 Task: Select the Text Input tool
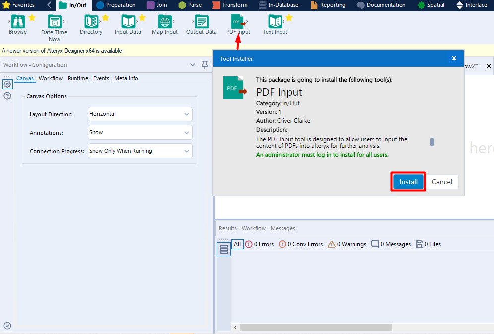pyautogui.click(x=275, y=25)
